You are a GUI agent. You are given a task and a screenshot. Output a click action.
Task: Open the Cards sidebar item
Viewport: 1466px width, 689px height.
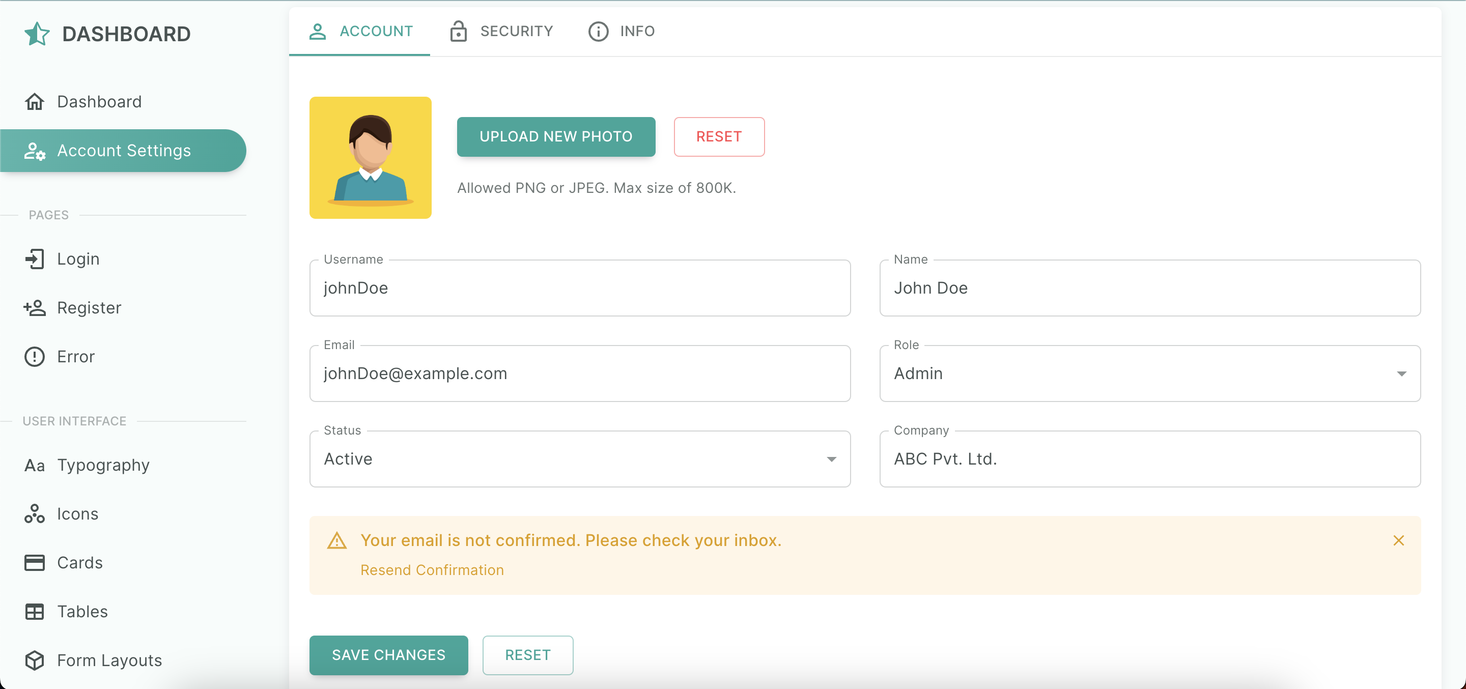click(x=80, y=562)
